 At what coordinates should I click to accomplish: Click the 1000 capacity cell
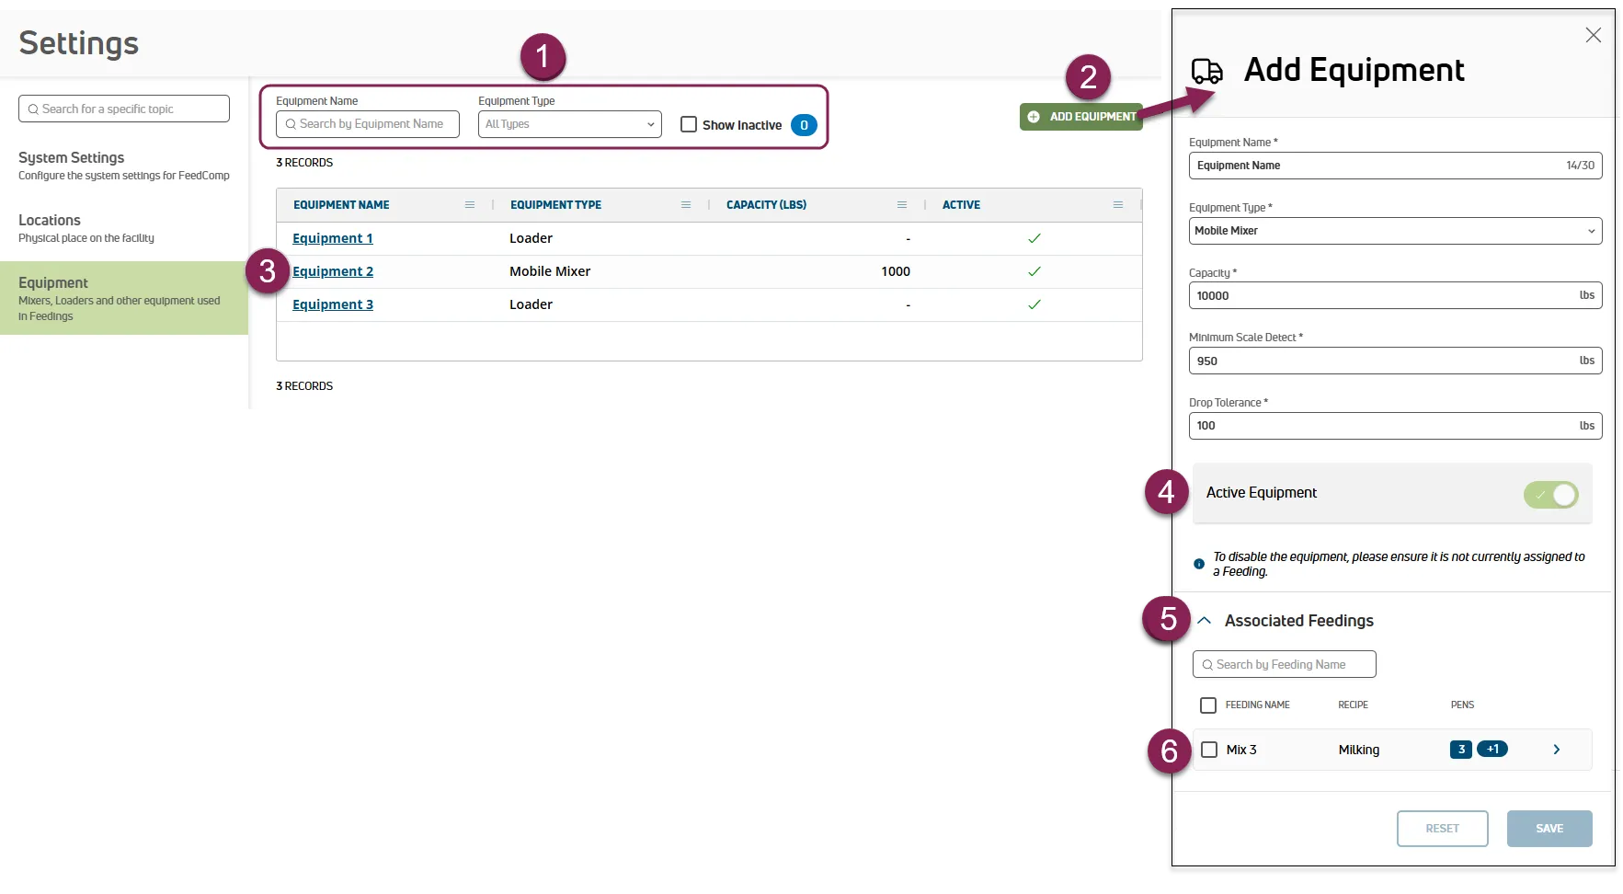pyautogui.click(x=896, y=271)
